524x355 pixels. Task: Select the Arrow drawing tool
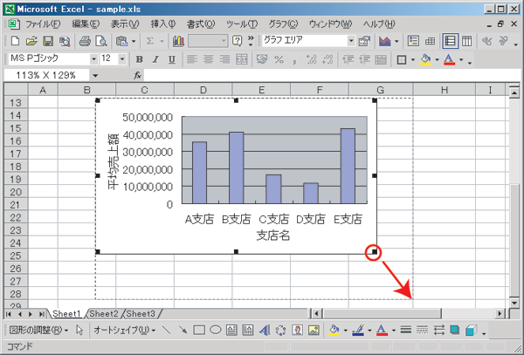(x=182, y=331)
